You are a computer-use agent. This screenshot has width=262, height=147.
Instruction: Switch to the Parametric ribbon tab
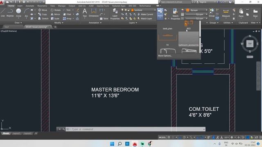42,6
